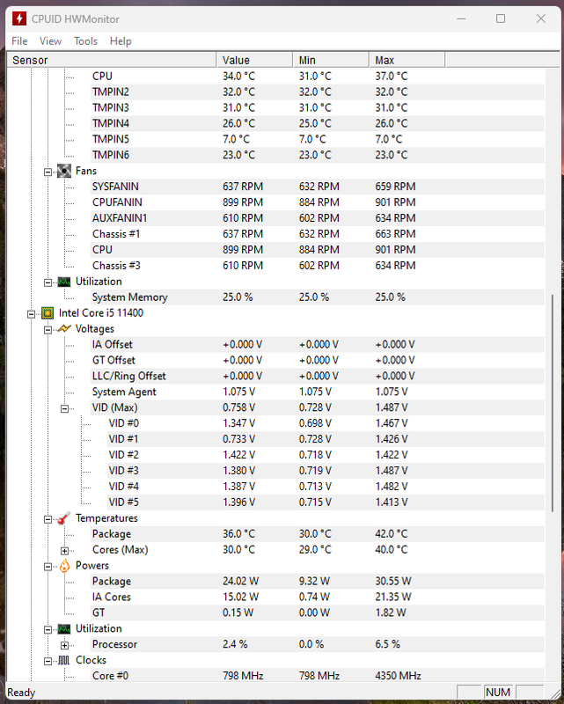Select the TMPIN3 temperature row
Screen dimensions: 564x704
coord(318,107)
